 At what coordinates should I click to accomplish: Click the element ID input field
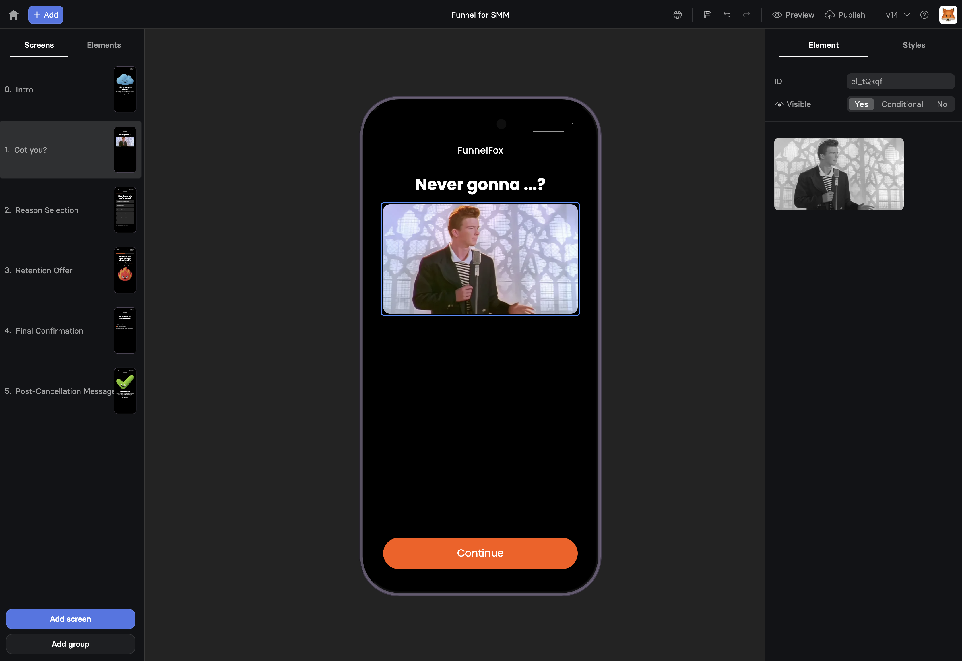900,82
